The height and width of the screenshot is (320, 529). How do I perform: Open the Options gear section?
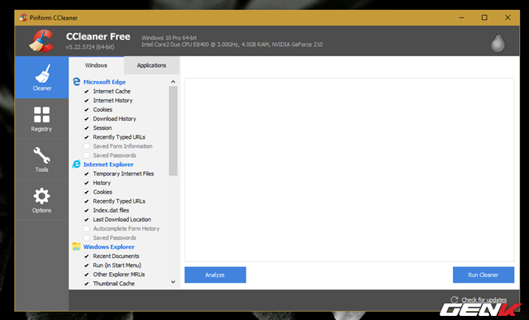[42, 200]
